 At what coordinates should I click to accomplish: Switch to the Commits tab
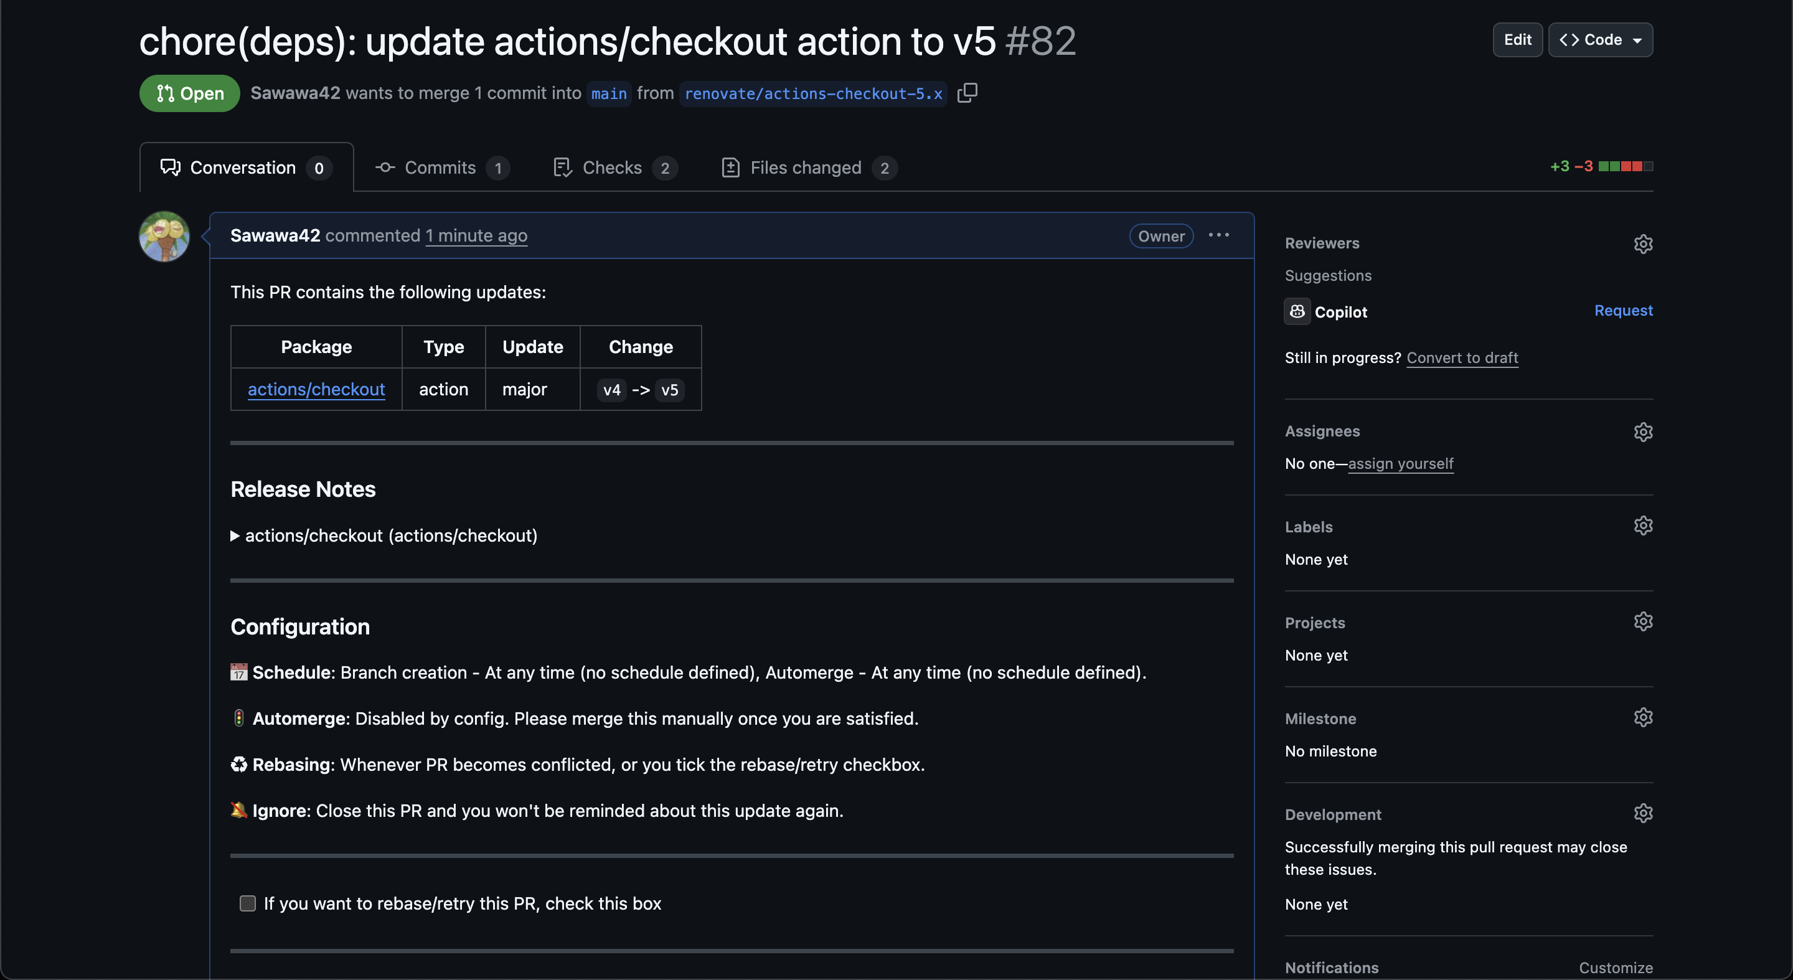(441, 167)
